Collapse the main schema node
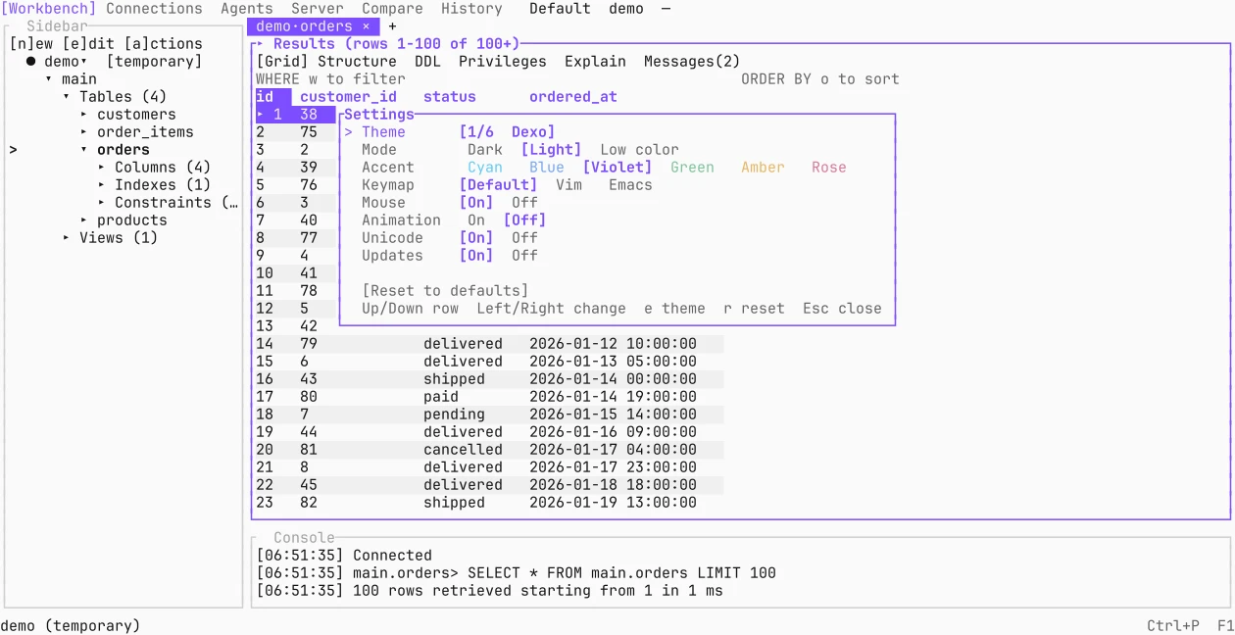This screenshot has height=635, width=1235. point(49,79)
